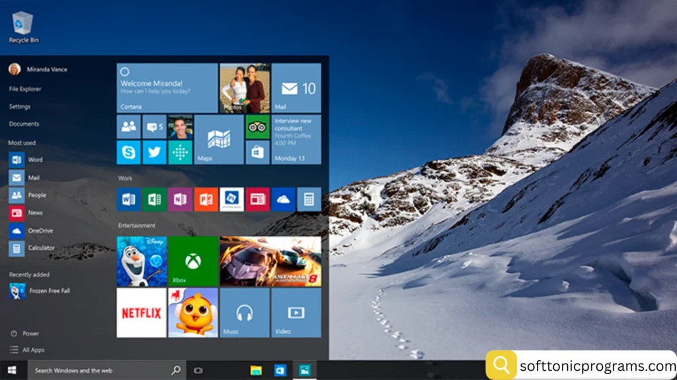Launch Excel from the Work group

pyautogui.click(x=155, y=199)
